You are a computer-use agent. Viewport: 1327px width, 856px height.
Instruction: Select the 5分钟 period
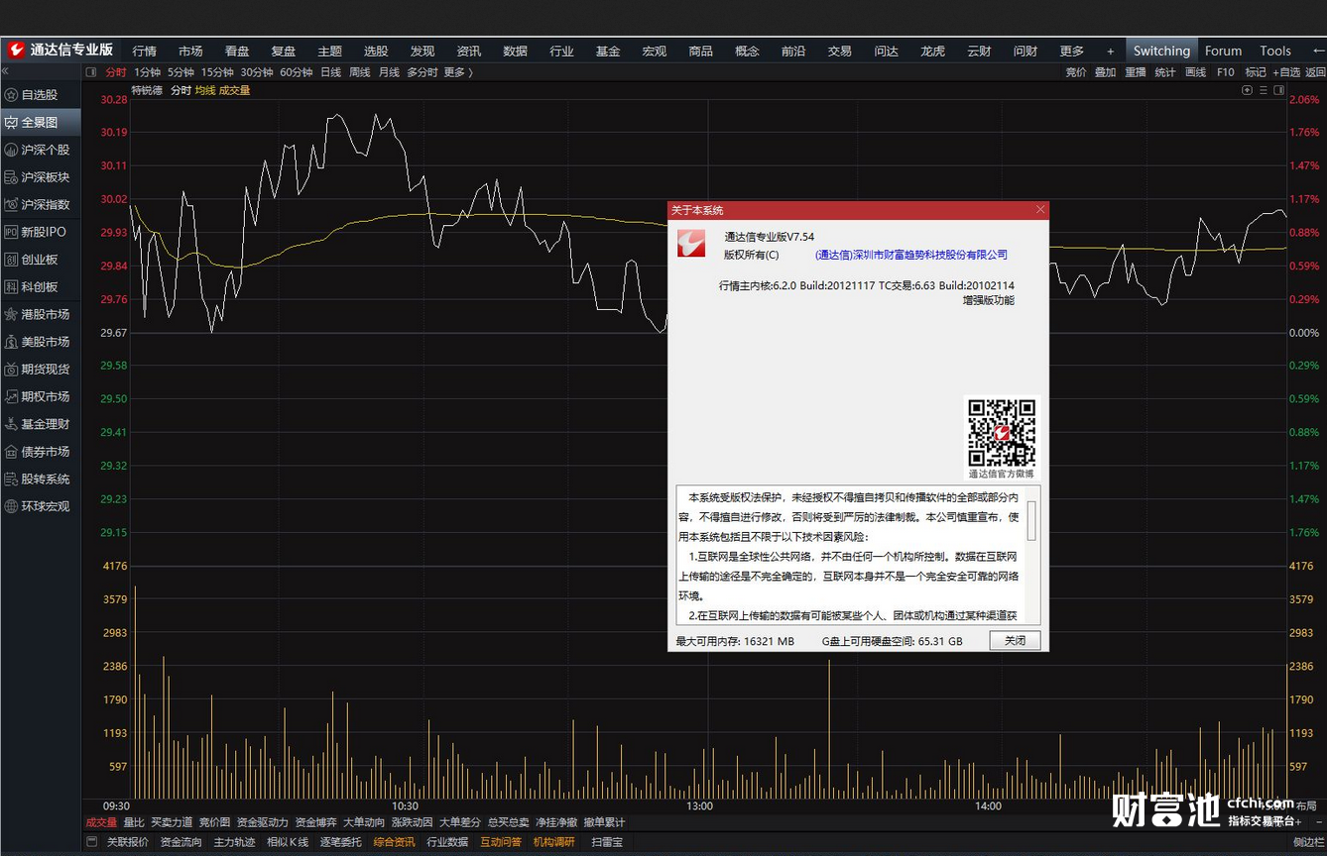(x=181, y=72)
